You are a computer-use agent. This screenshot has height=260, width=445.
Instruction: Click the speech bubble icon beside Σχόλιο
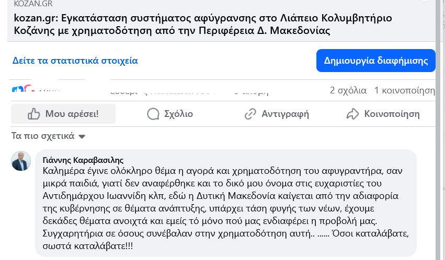pos(153,114)
